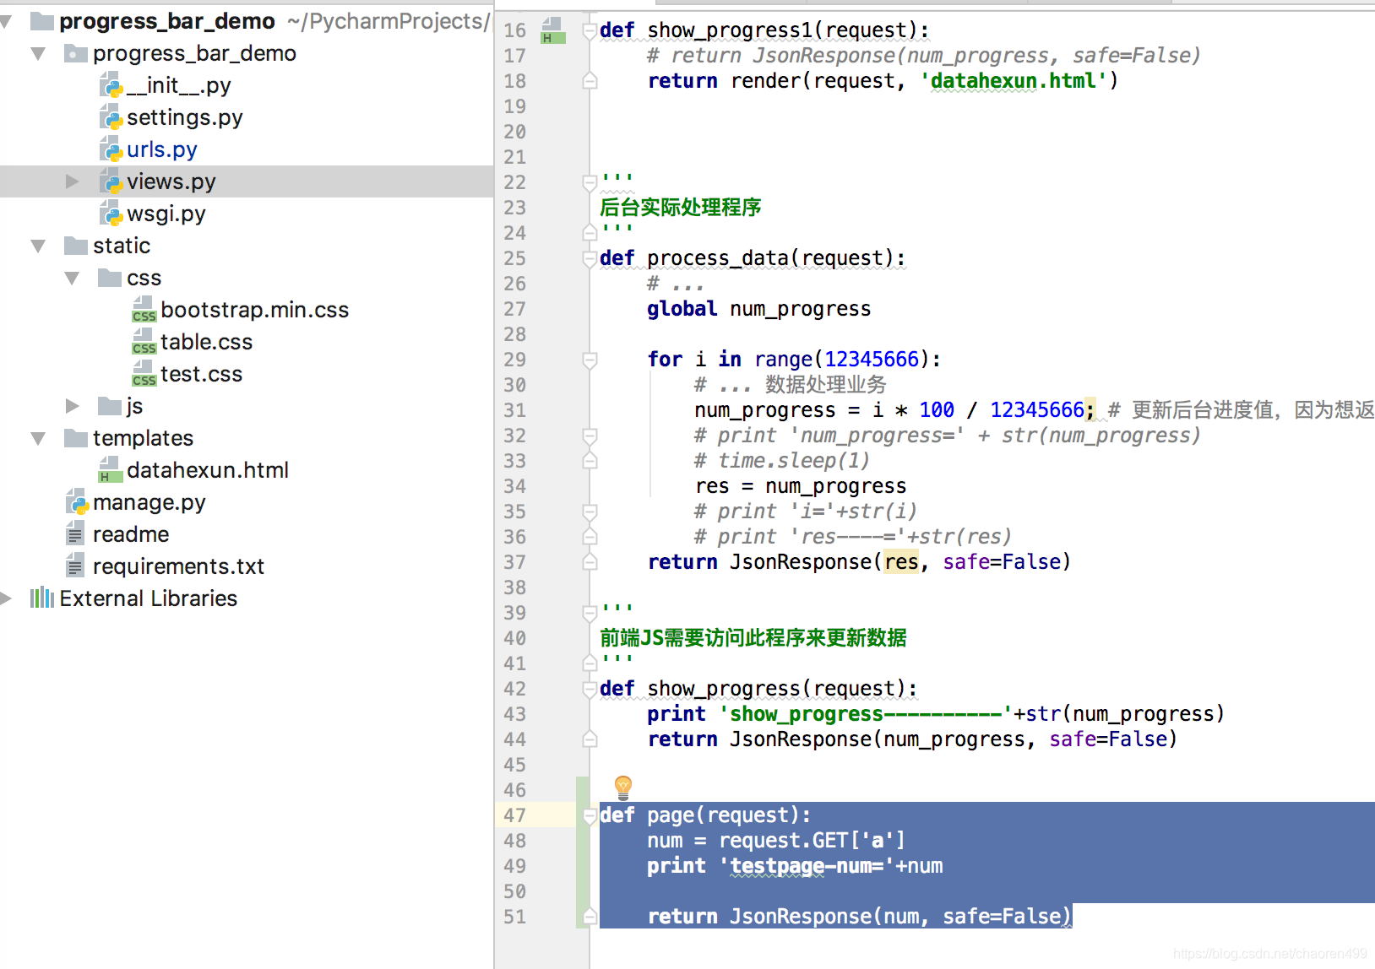Fold the process_data function at line 25
Viewport: 1375px width, 969px height.
tap(590, 259)
